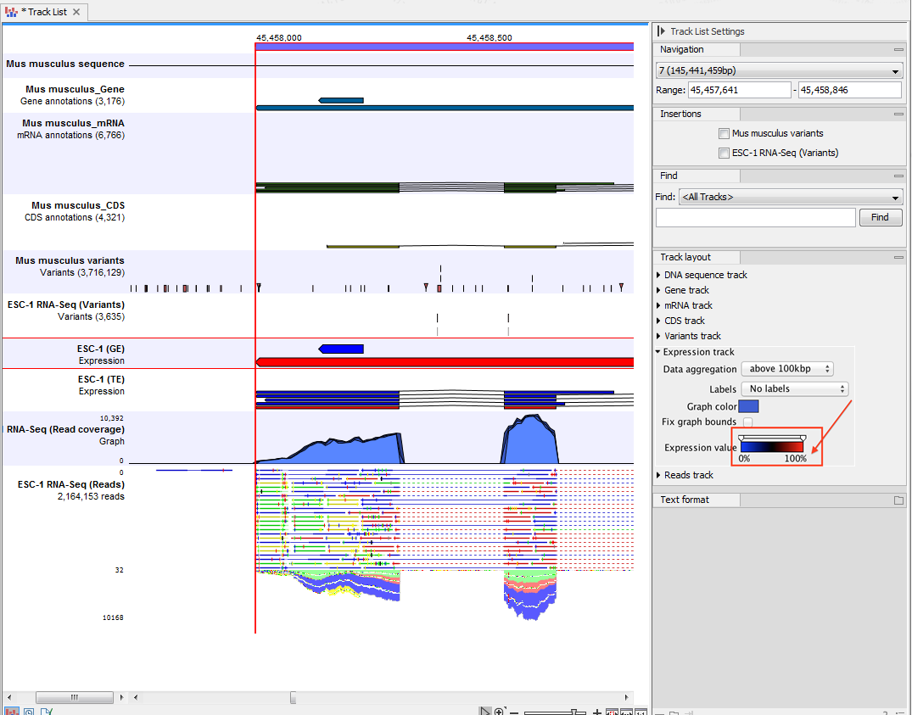Screen dimensions: 912x715
Task: Open Data aggregation above 100kbp dropdown
Action: [787, 369]
